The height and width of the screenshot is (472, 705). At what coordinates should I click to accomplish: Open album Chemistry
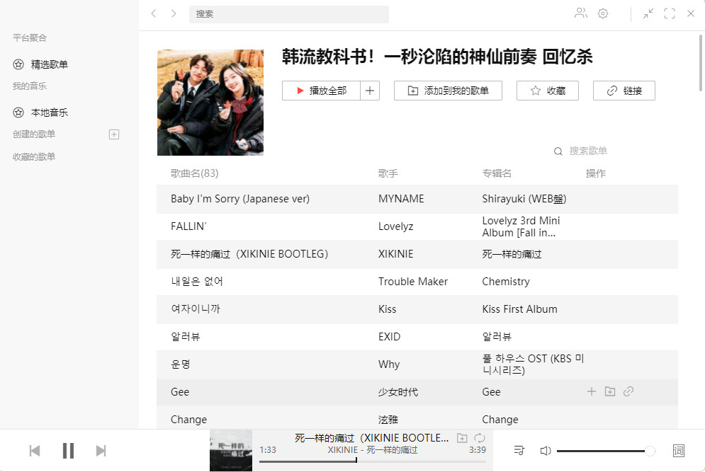[x=506, y=281]
